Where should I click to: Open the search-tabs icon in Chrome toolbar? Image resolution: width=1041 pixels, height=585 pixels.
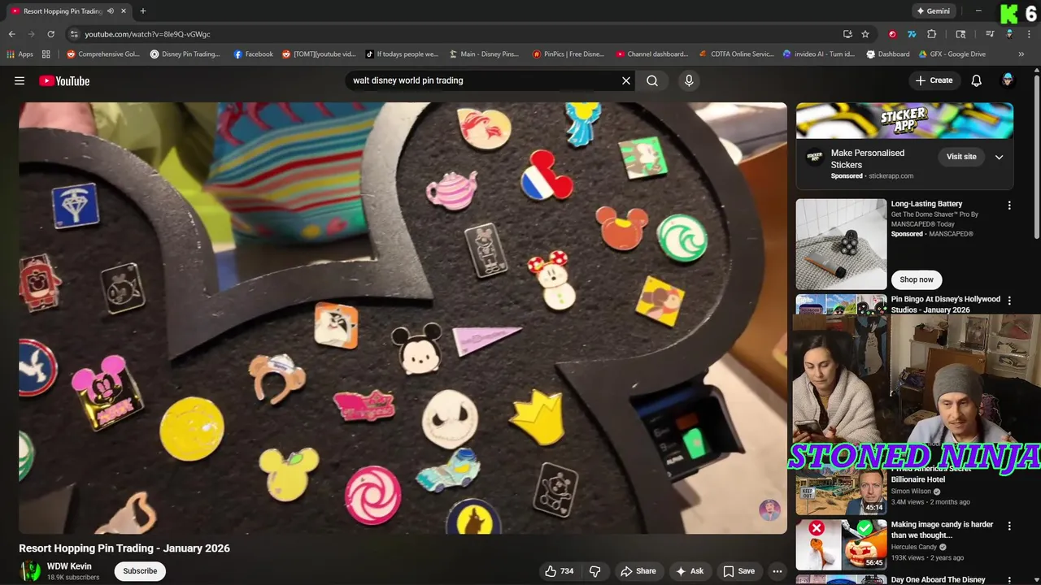(960, 34)
